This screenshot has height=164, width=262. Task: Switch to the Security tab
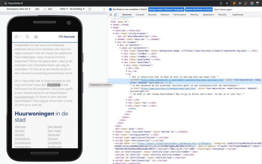(222, 15)
